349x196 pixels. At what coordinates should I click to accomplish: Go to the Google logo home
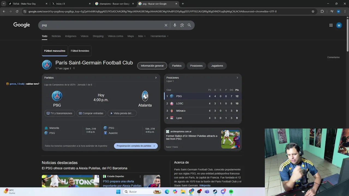[x=22, y=25]
